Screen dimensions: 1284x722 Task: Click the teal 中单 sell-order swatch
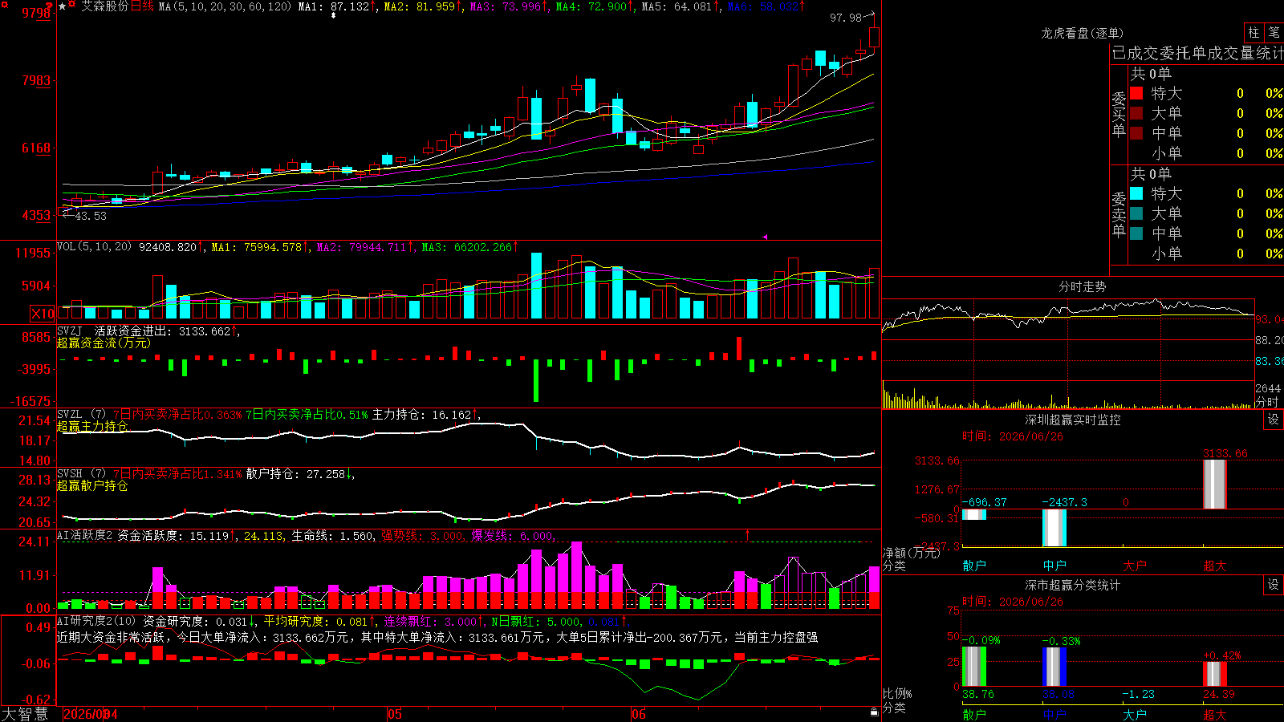tap(1136, 233)
